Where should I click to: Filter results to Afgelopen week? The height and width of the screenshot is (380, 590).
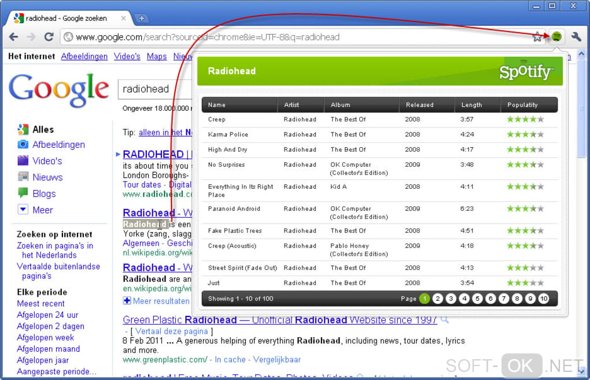pyautogui.click(x=46, y=337)
